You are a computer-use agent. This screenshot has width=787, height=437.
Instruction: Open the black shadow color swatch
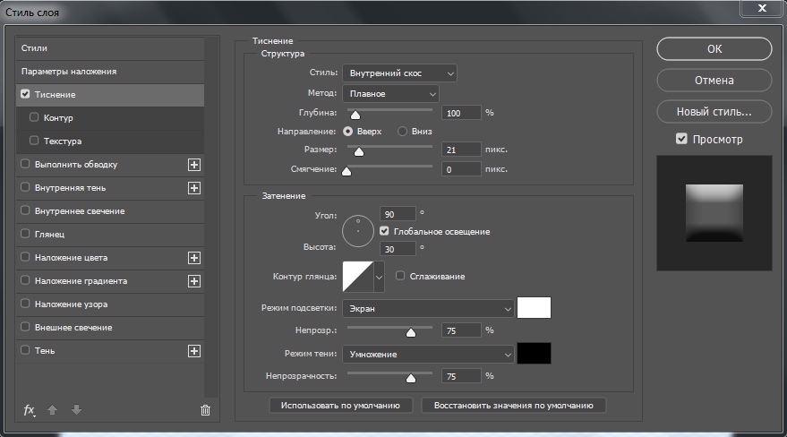point(534,353)
